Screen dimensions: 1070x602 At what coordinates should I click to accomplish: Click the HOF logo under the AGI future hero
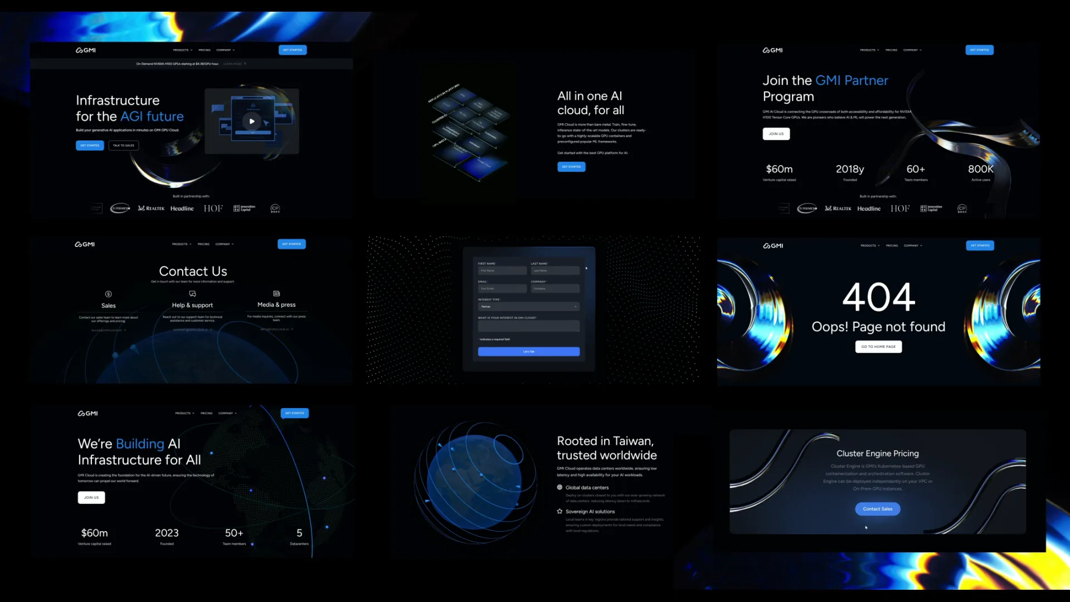213,208
